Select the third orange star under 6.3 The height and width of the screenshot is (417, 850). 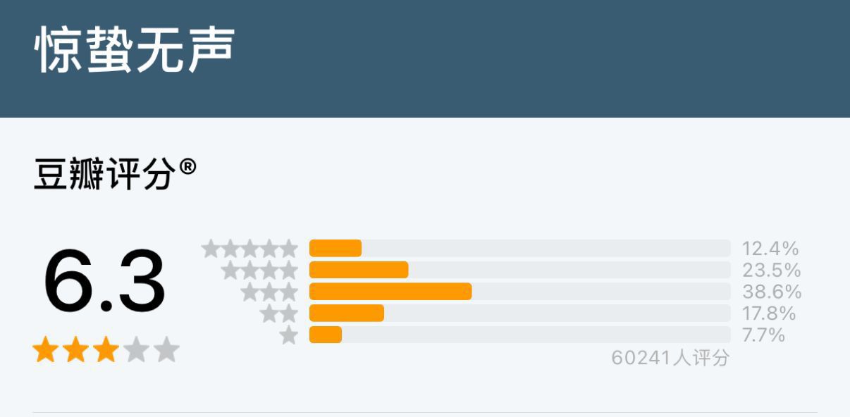pyautogui.click(x=106, y=350)
